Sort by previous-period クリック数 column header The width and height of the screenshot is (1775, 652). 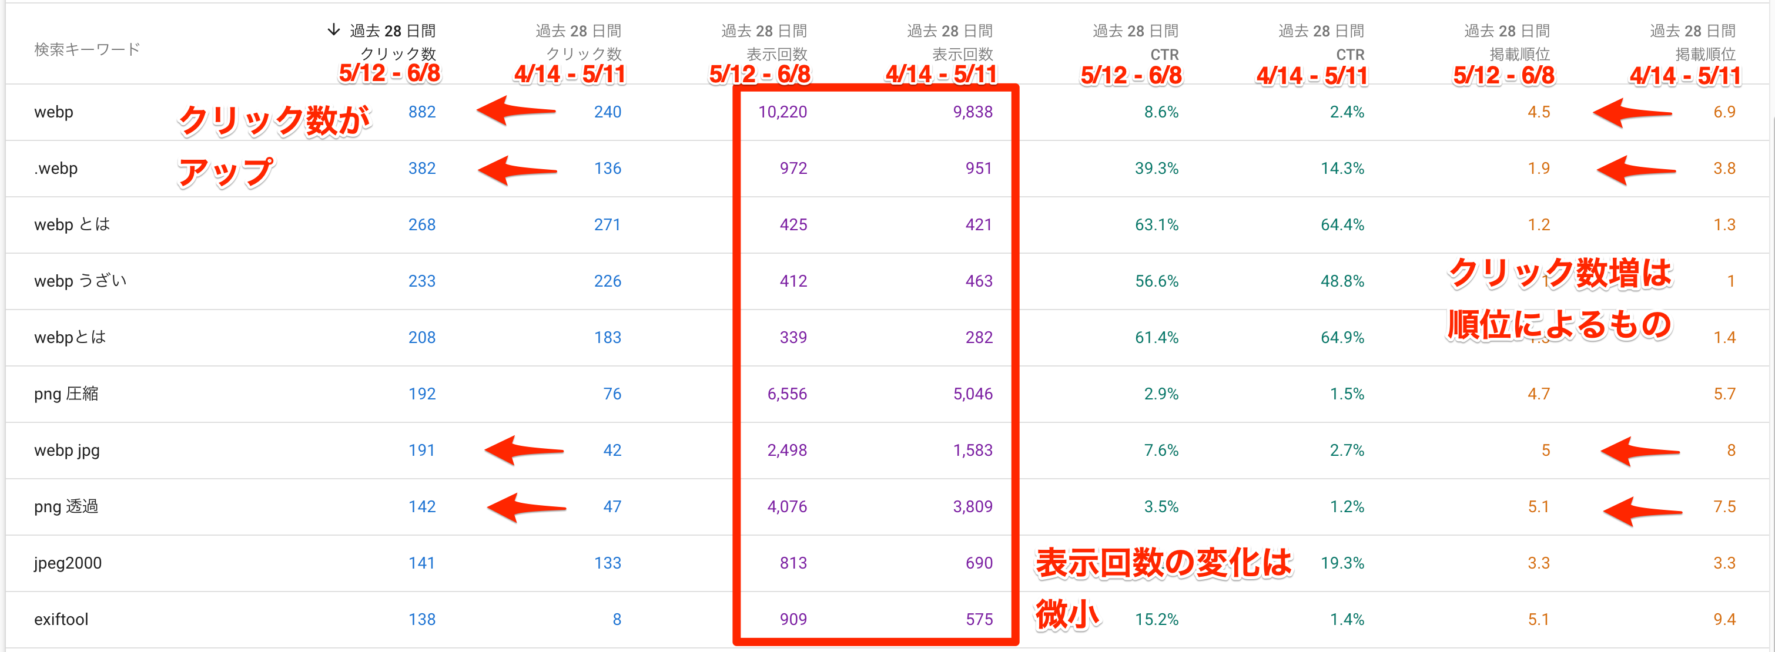click(x=578, y=43)
